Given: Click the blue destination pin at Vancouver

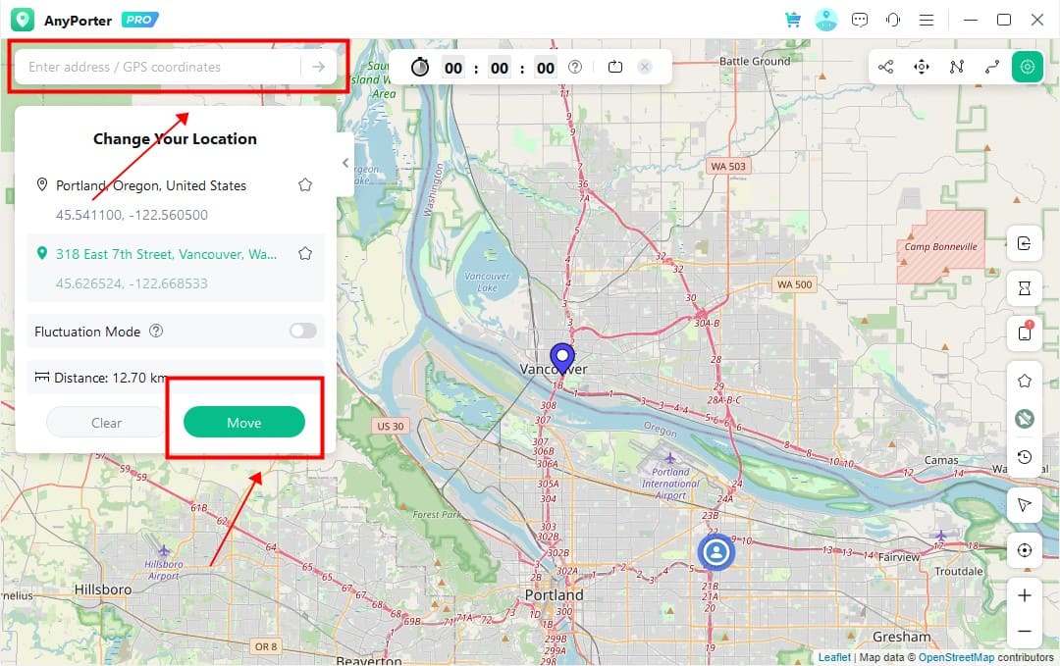Looking at the screenshot, I should [561, 358].
